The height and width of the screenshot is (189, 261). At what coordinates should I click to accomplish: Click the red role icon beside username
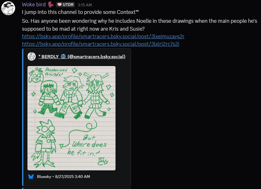click(50, 4)
